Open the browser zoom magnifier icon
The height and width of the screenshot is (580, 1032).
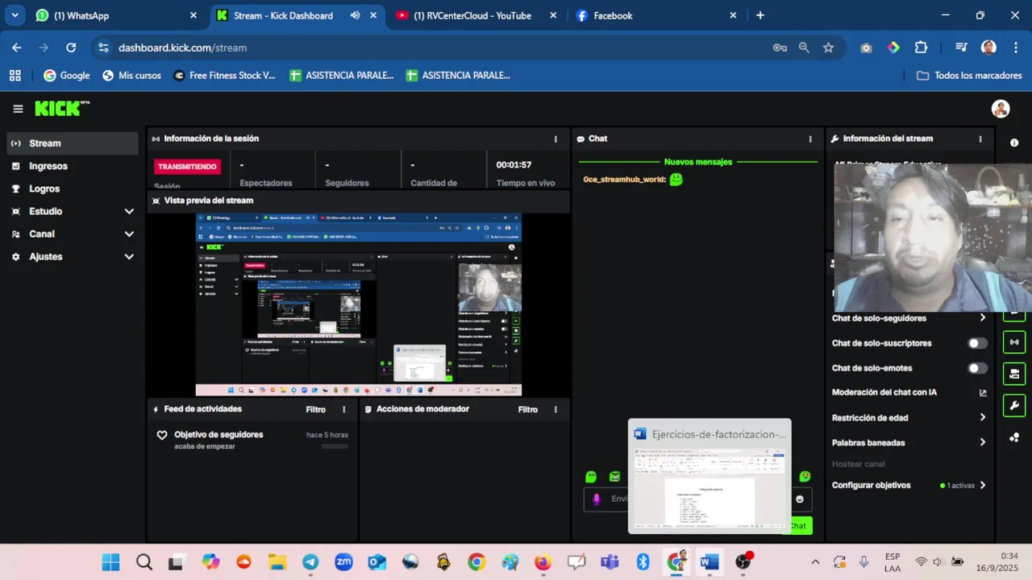click(x=804, y=48)
